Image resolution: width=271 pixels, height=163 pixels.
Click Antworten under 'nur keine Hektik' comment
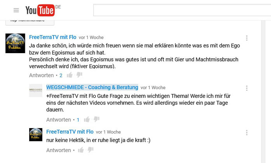pyautogui.click(x=59, y=150)
